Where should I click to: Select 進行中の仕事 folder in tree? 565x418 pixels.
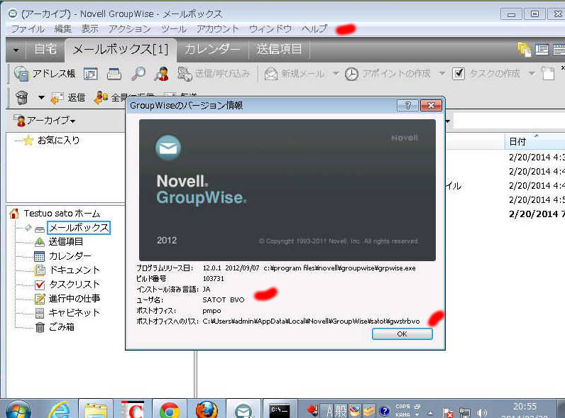[75, 299]
